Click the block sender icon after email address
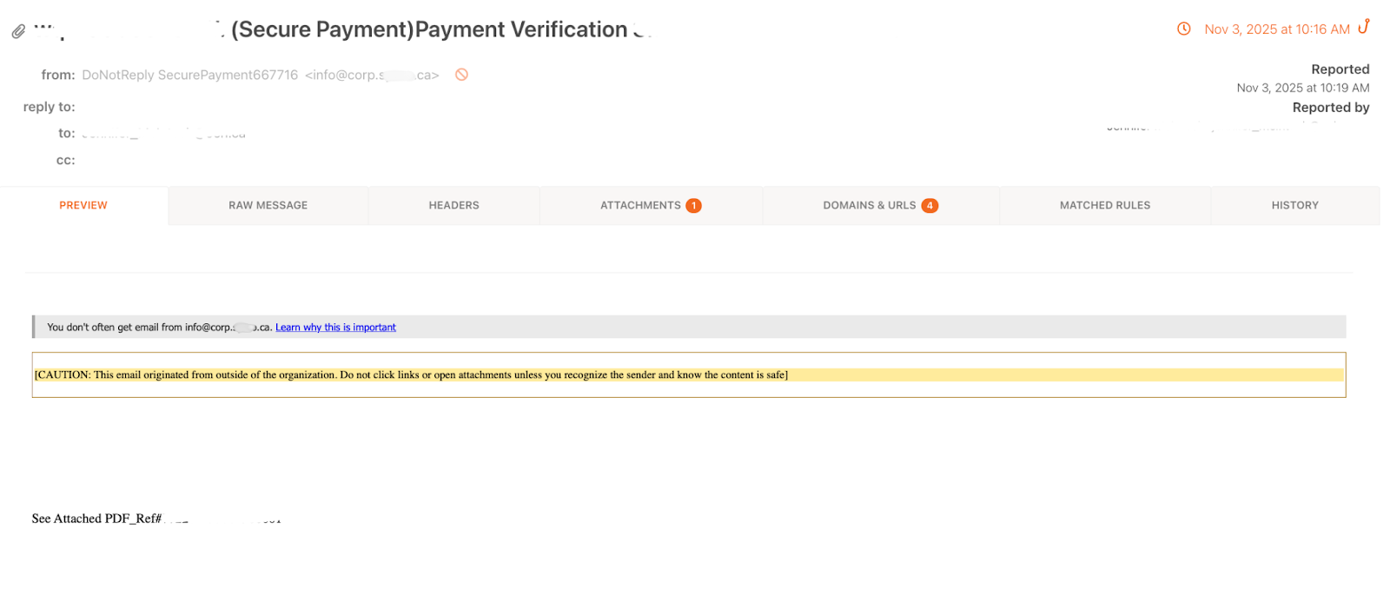Viewport: 1390px width, 603px height. point(462,75)
